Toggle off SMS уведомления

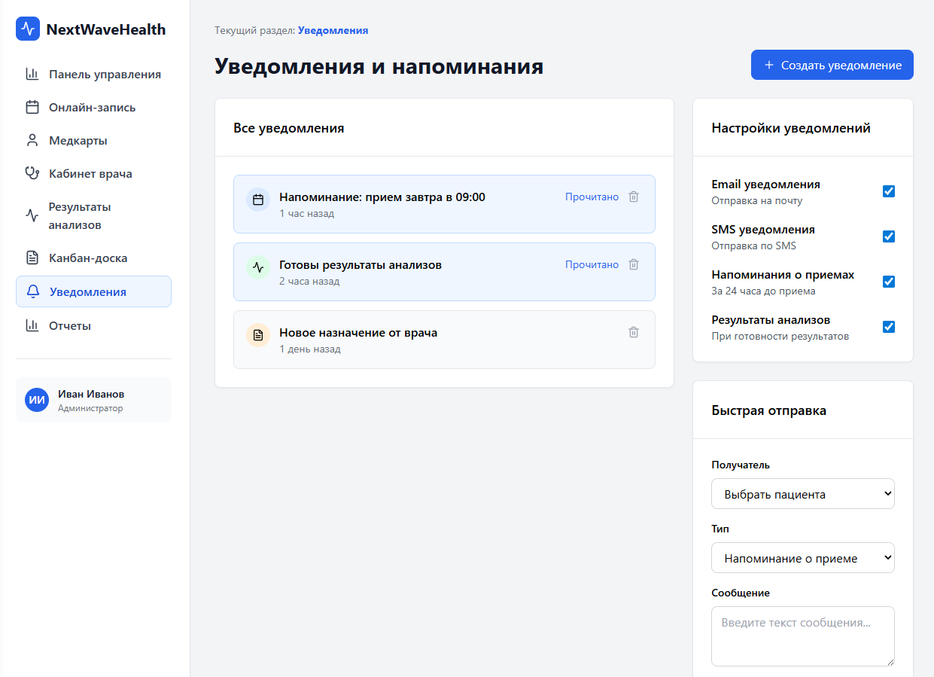[889, 236]
